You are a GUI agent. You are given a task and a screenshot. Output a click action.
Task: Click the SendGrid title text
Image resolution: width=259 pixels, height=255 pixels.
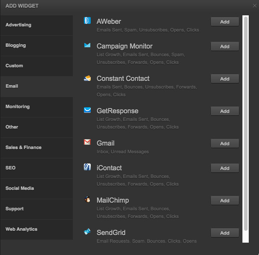coord(111,233)
